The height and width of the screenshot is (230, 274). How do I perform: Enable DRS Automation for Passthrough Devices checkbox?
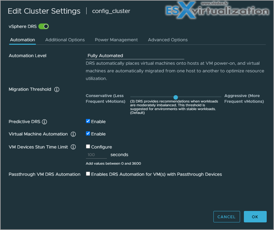pyautogui.click(x=88, y=174)
